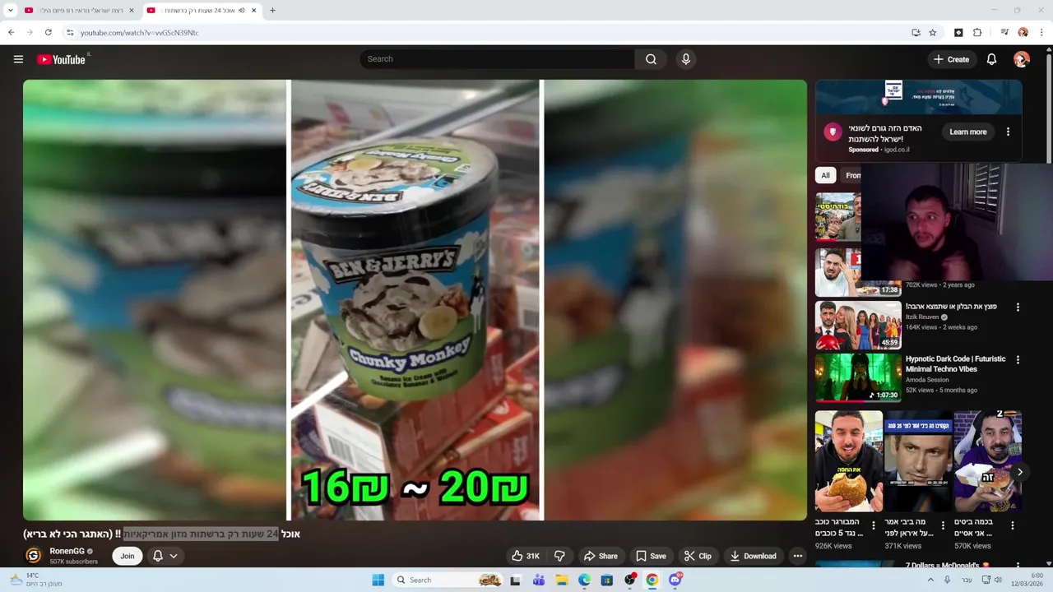Open volume control in system tray
Screen dimensions: 1053x592
[x=997, y=580]
